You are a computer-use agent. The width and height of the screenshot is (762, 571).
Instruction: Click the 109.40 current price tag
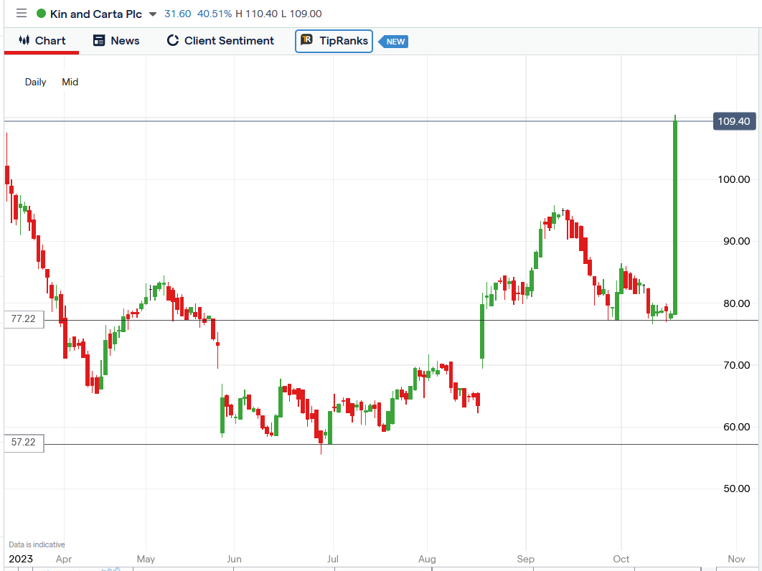[x=734, y=121]
